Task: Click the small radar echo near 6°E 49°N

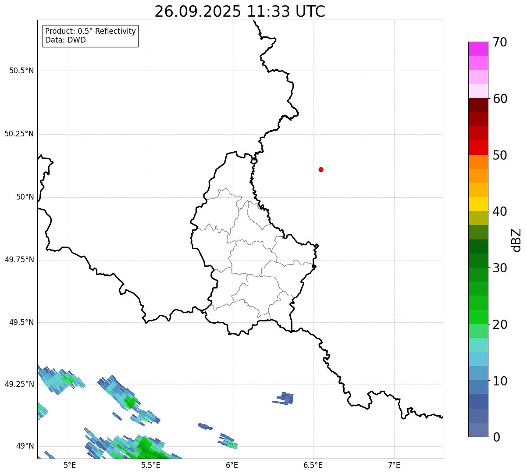Action: click(228, 441)
